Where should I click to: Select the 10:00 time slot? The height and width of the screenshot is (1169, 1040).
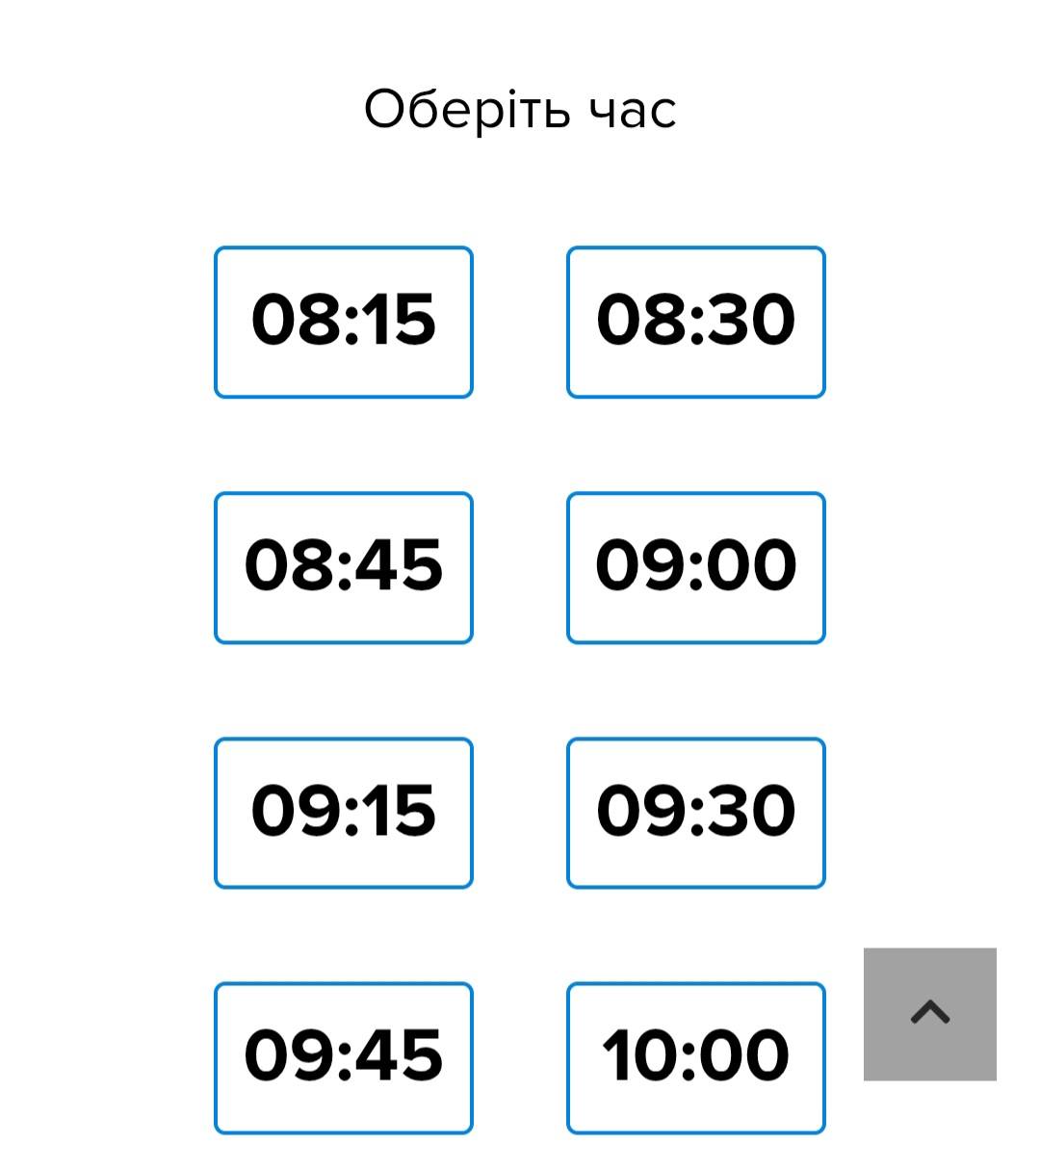coord(695,1057)
